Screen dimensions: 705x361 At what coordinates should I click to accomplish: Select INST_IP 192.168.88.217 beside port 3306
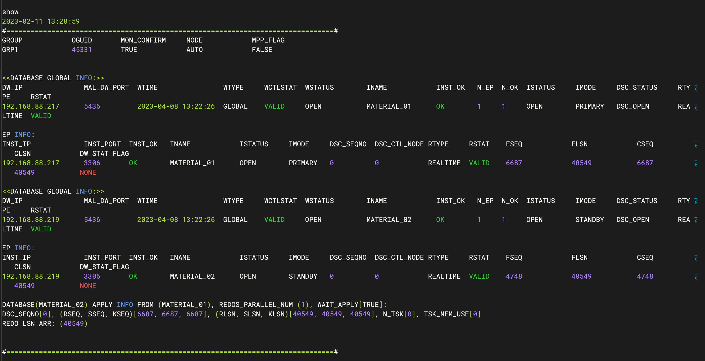[x=31, y=163]
